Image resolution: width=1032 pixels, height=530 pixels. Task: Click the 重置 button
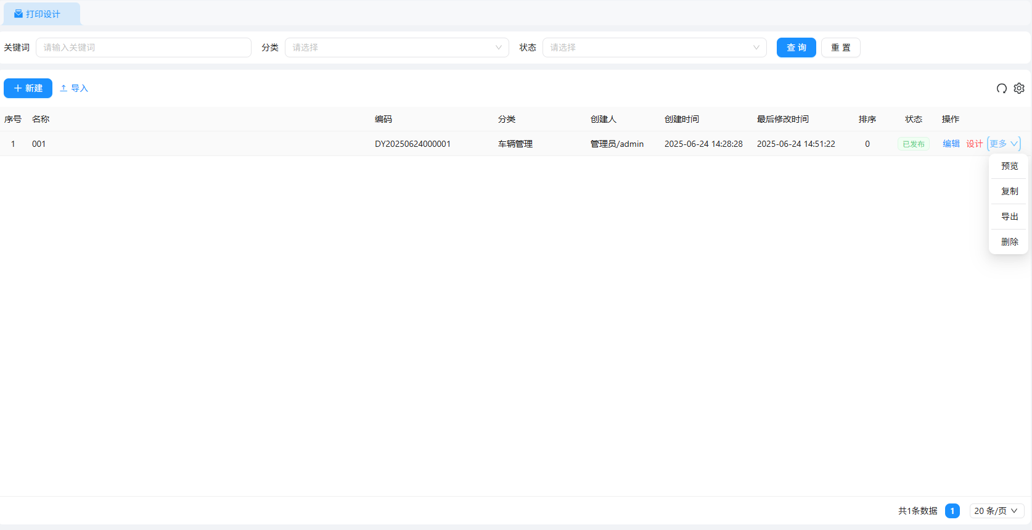(x=840, y=48)
